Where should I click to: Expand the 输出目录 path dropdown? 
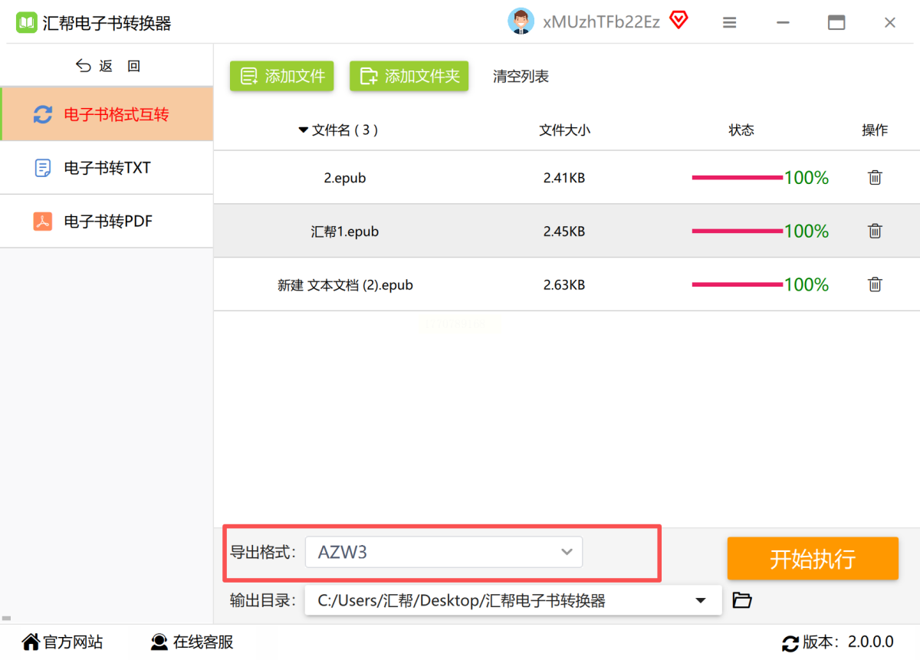click(700, 600)
